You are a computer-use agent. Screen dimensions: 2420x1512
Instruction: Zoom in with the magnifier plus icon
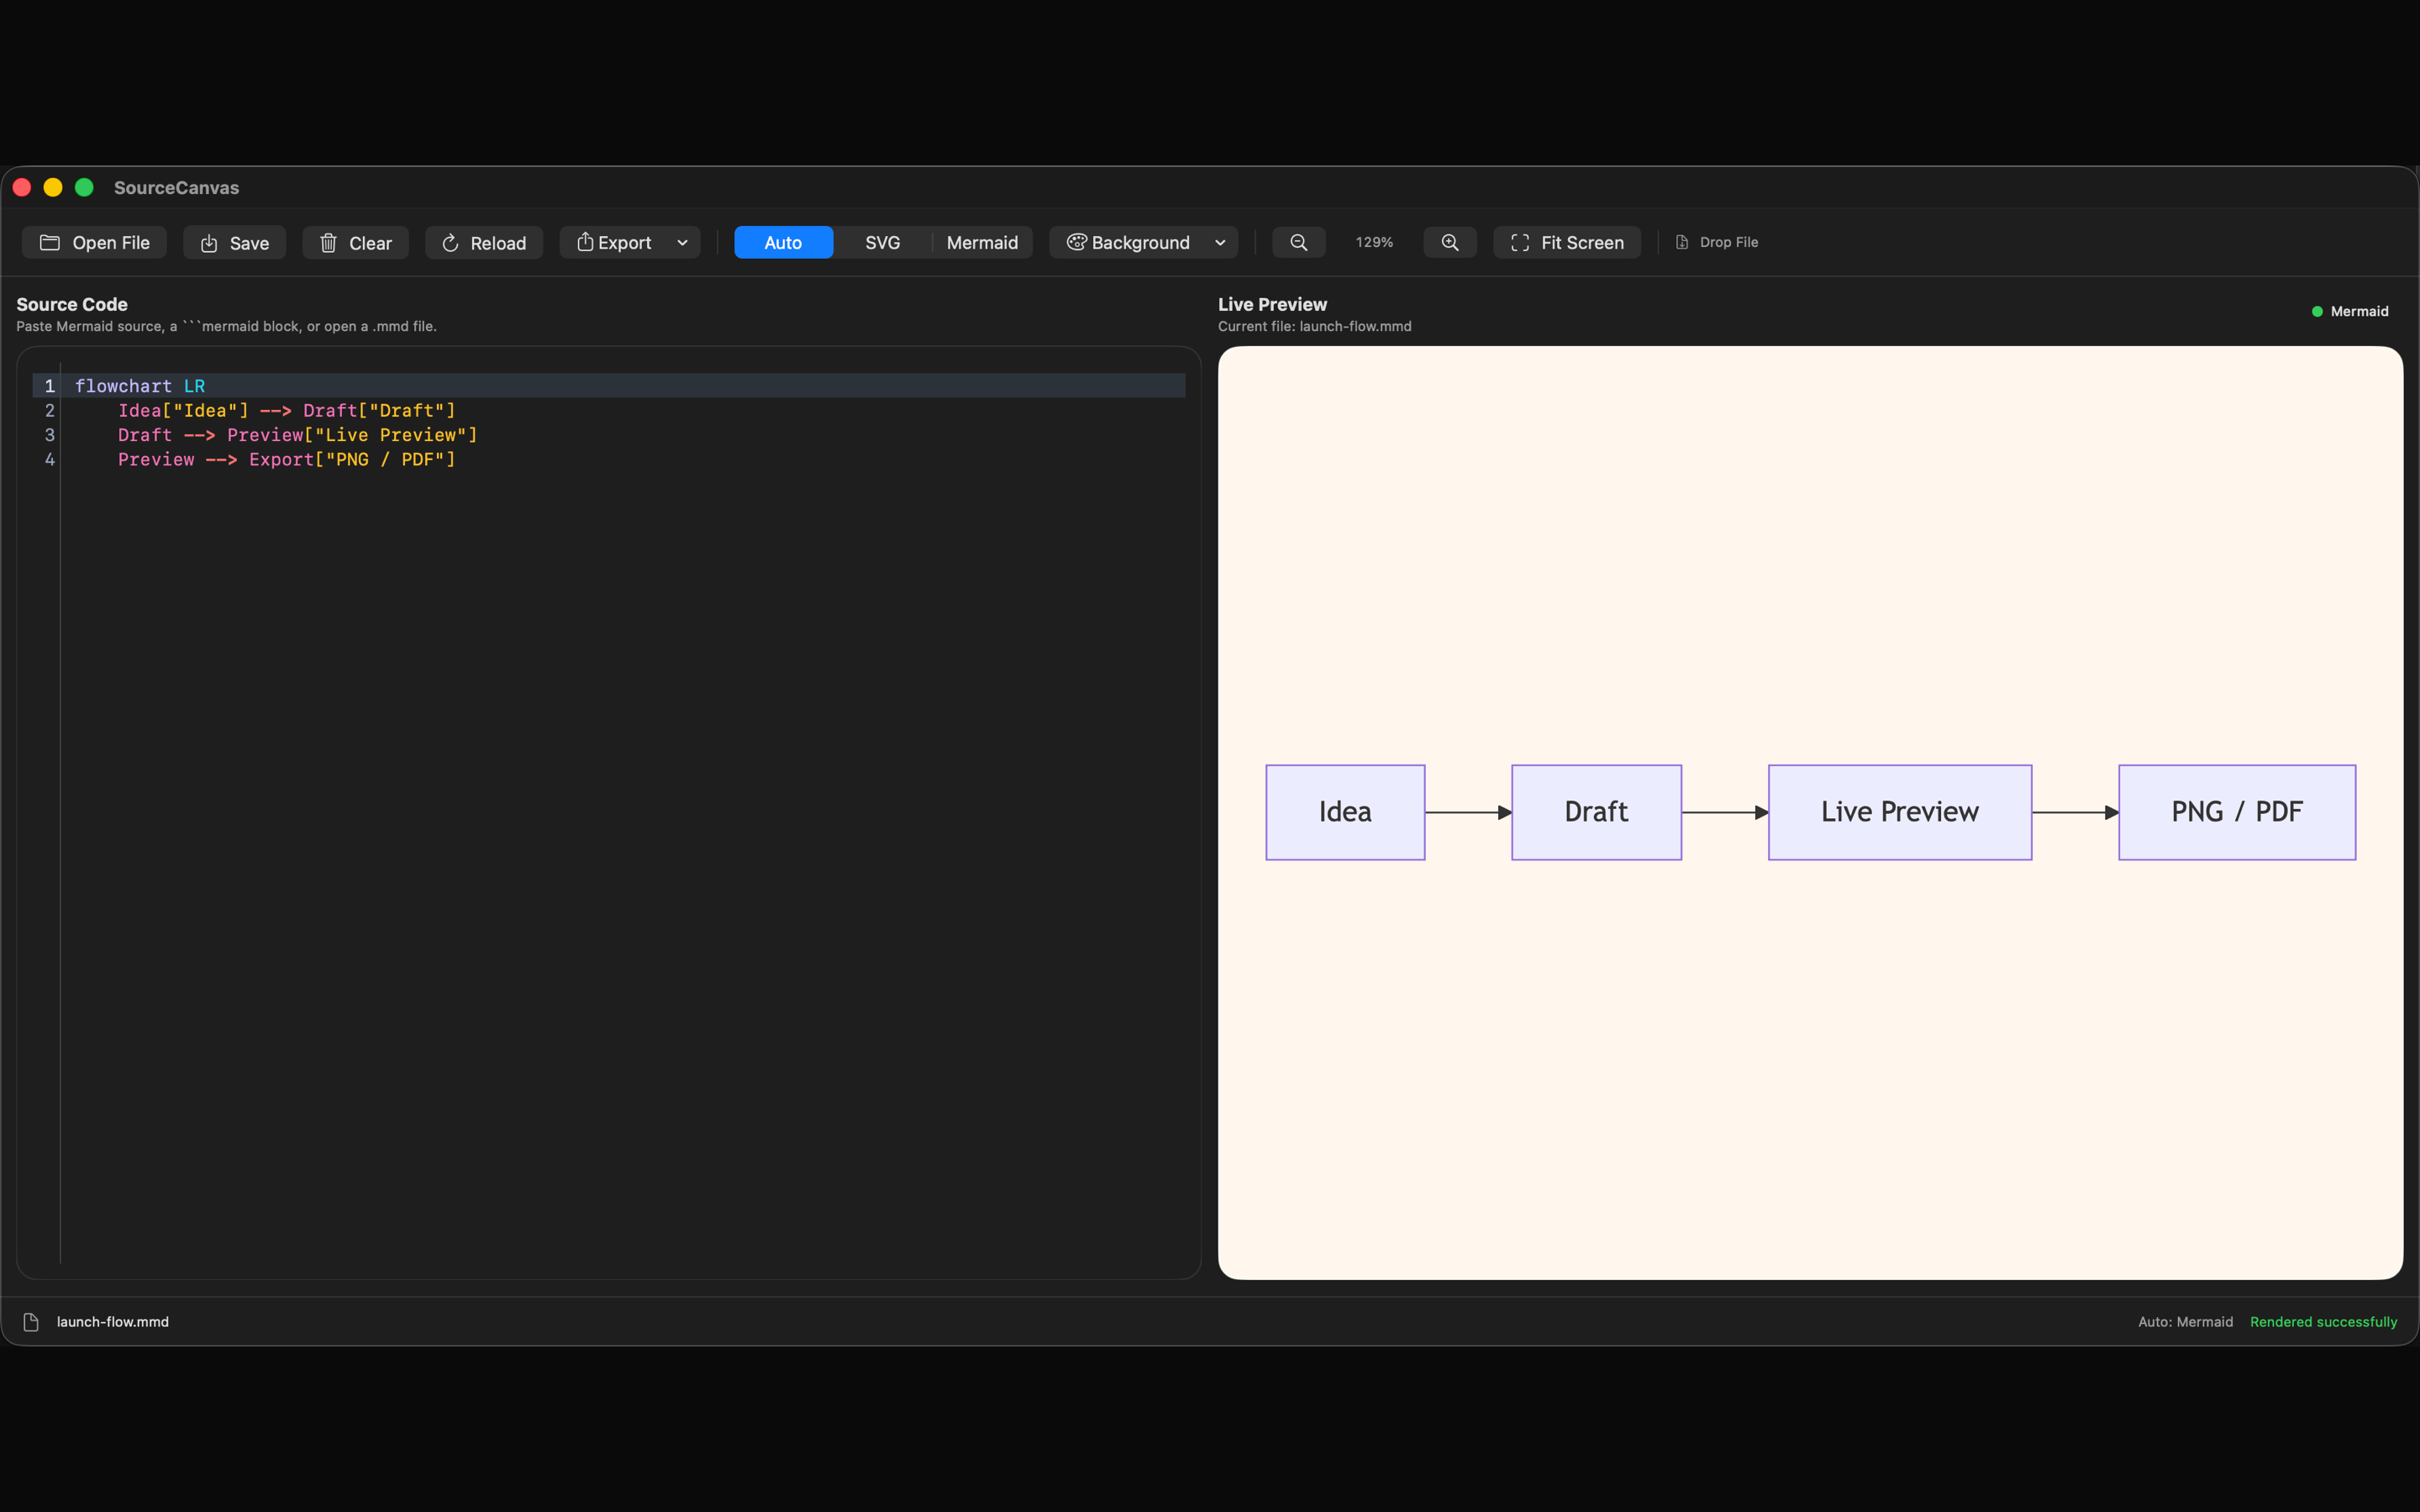pos(1450,242)
